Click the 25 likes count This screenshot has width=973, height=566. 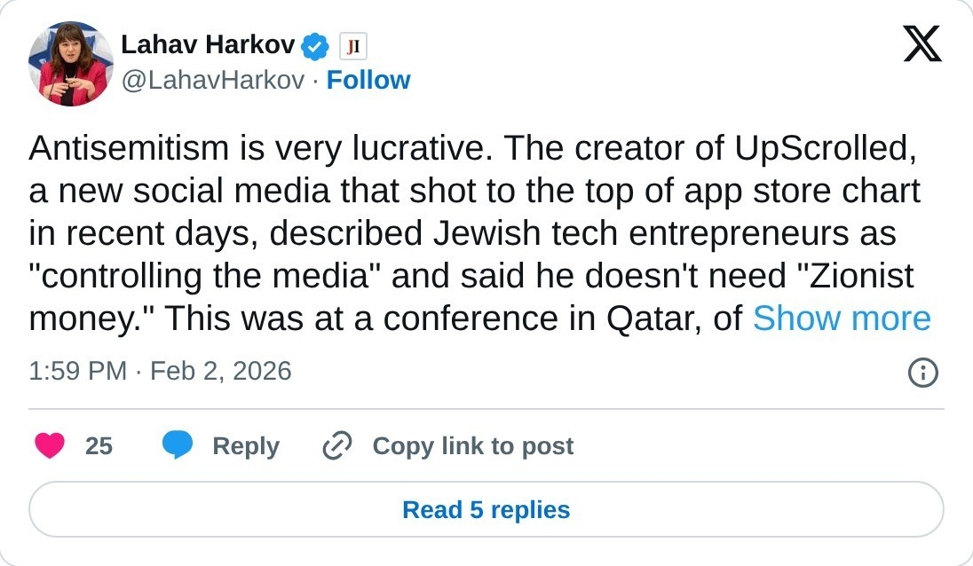pyautogui.click(x=99, y=445)
